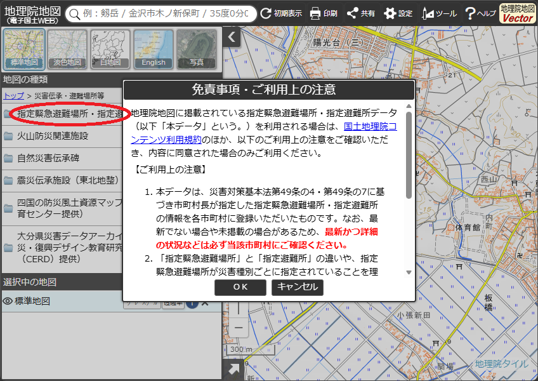The image size is (538, 381).
Task: Select the 写真 photo basemap thumbnail
Action: click(197, 50)
